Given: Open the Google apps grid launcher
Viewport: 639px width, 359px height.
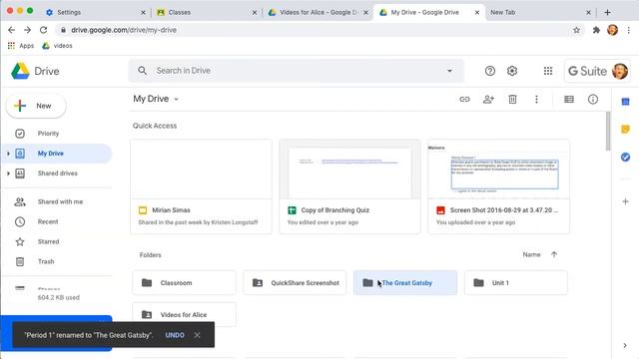Looking at the screenshot, I should tap(548, 71).
